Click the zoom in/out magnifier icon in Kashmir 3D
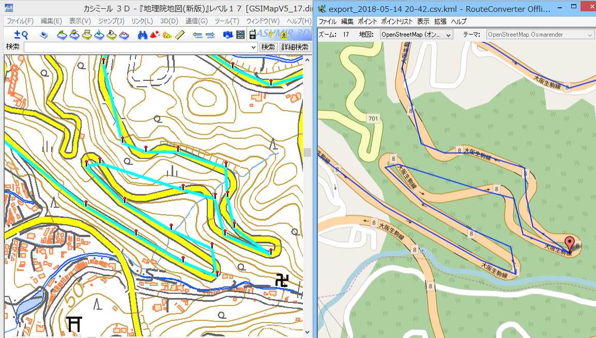 tap(21, 35)
